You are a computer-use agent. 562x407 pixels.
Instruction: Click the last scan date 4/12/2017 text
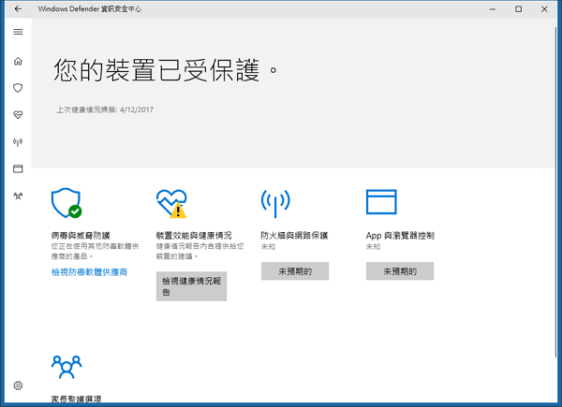(137, 109)
